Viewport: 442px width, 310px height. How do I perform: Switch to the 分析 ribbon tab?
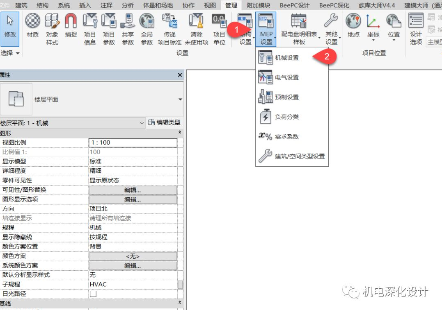click(x=128, y=5)
